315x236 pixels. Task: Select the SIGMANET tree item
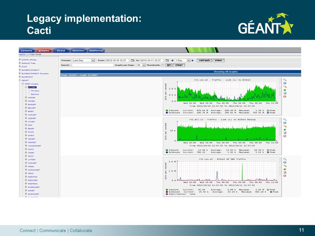(33, 194)
